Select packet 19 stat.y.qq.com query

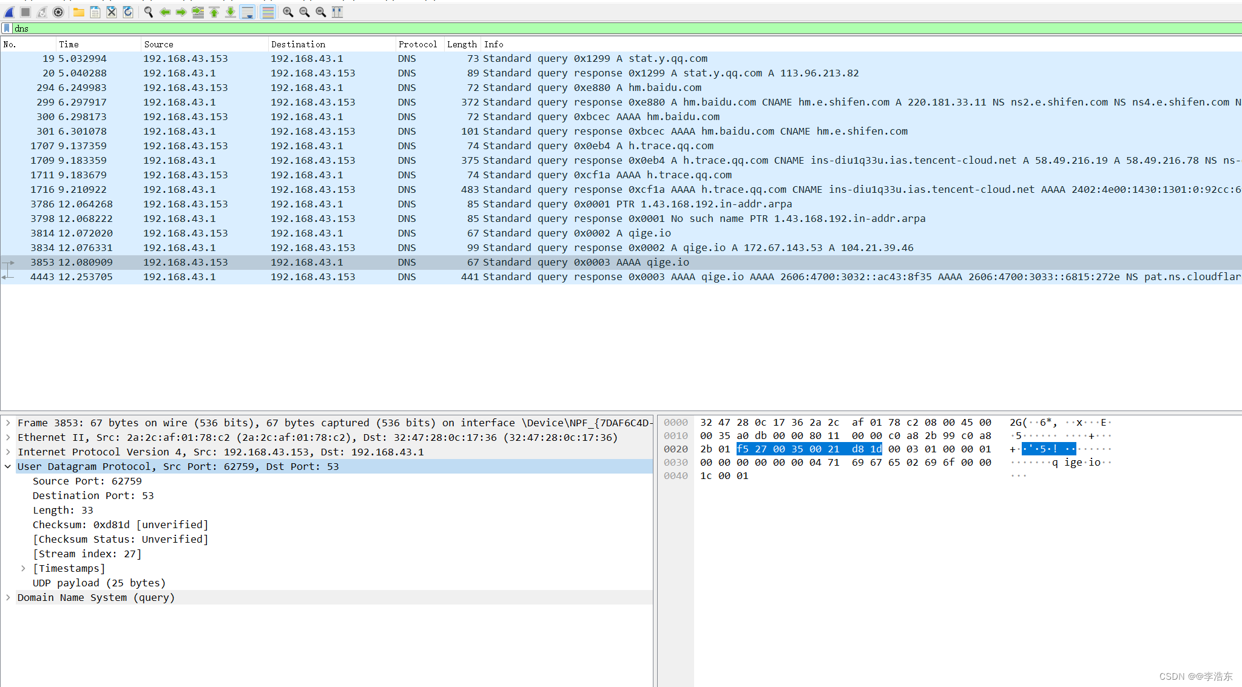click(x=621, y=59)
